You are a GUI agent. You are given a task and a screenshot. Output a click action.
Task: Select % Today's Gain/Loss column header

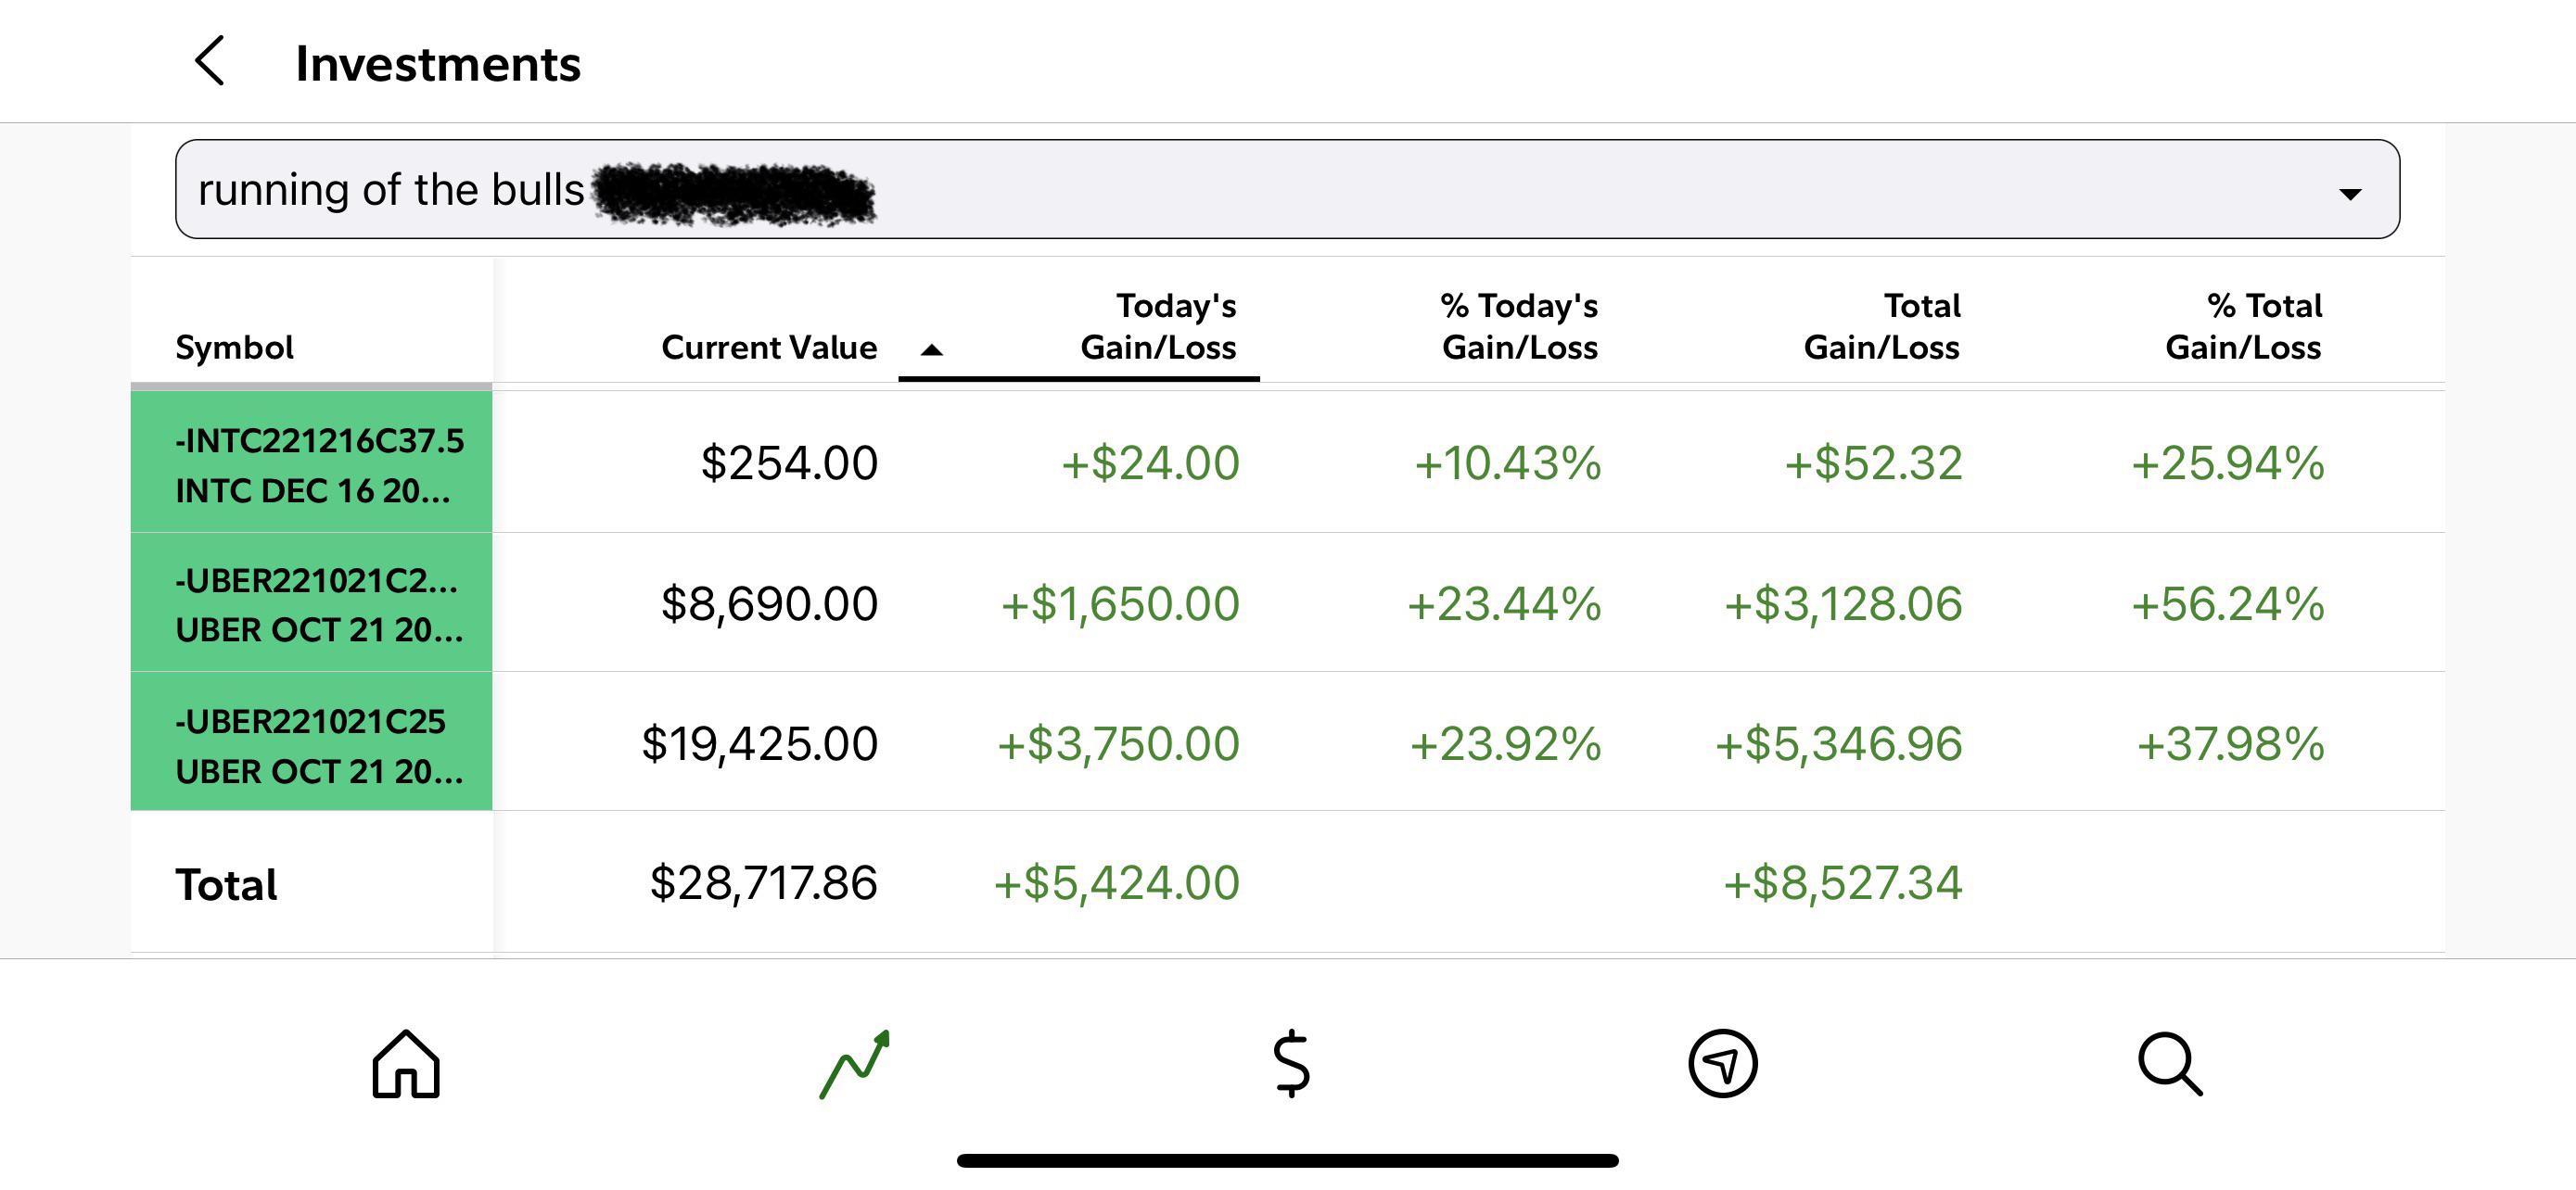click(x=1519, y=328)
